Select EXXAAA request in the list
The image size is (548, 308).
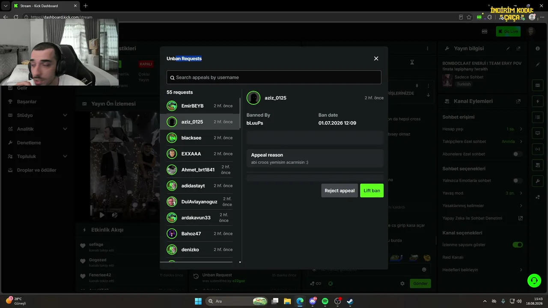pos(200,154)
